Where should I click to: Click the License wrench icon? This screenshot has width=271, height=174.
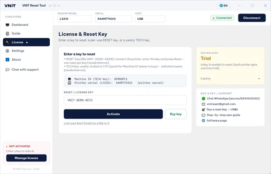7,42
